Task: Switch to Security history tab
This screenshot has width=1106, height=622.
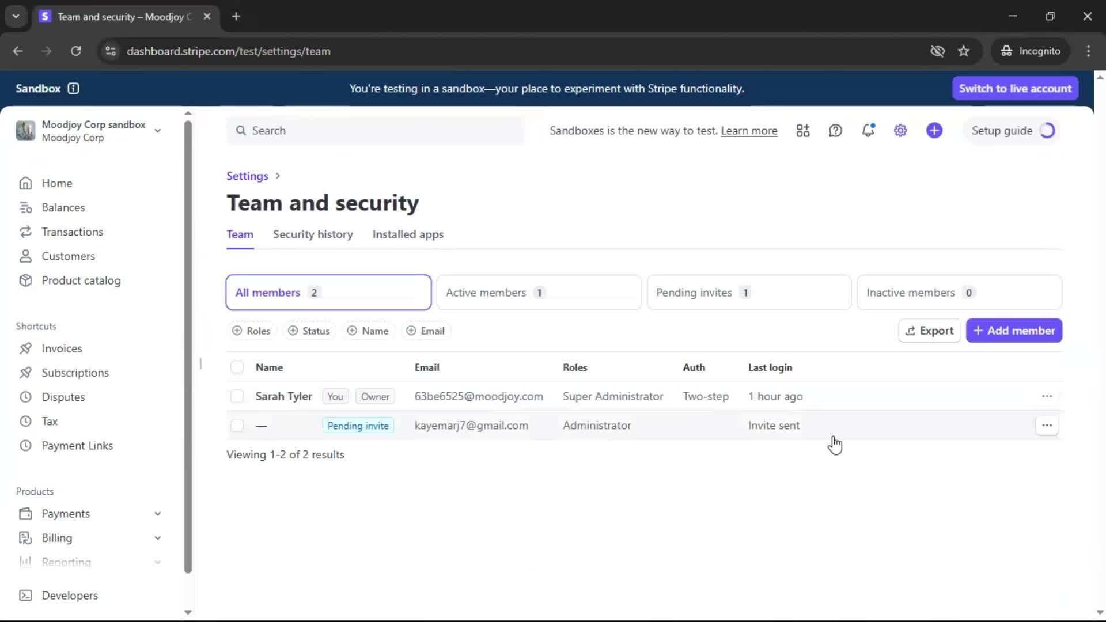Action: (313, 234)
